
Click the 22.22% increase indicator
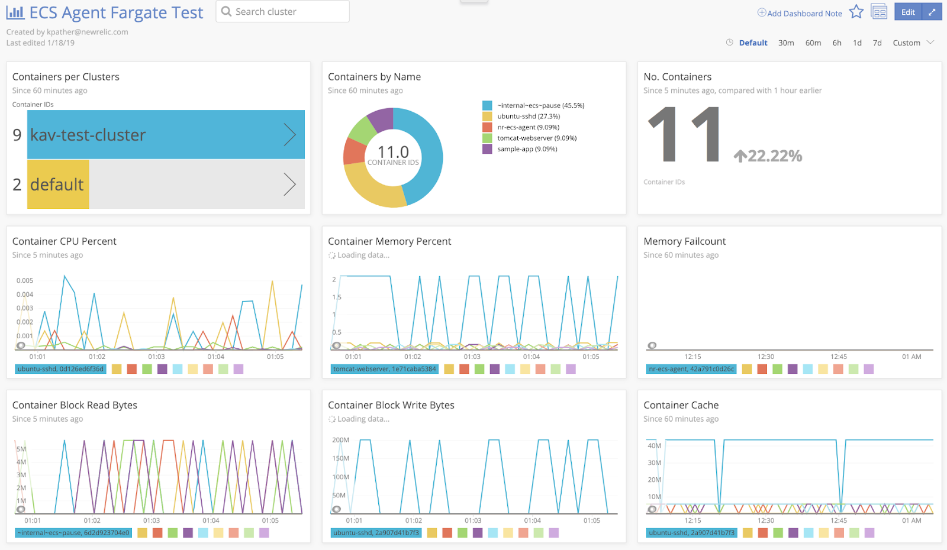[x=768, y=156]
